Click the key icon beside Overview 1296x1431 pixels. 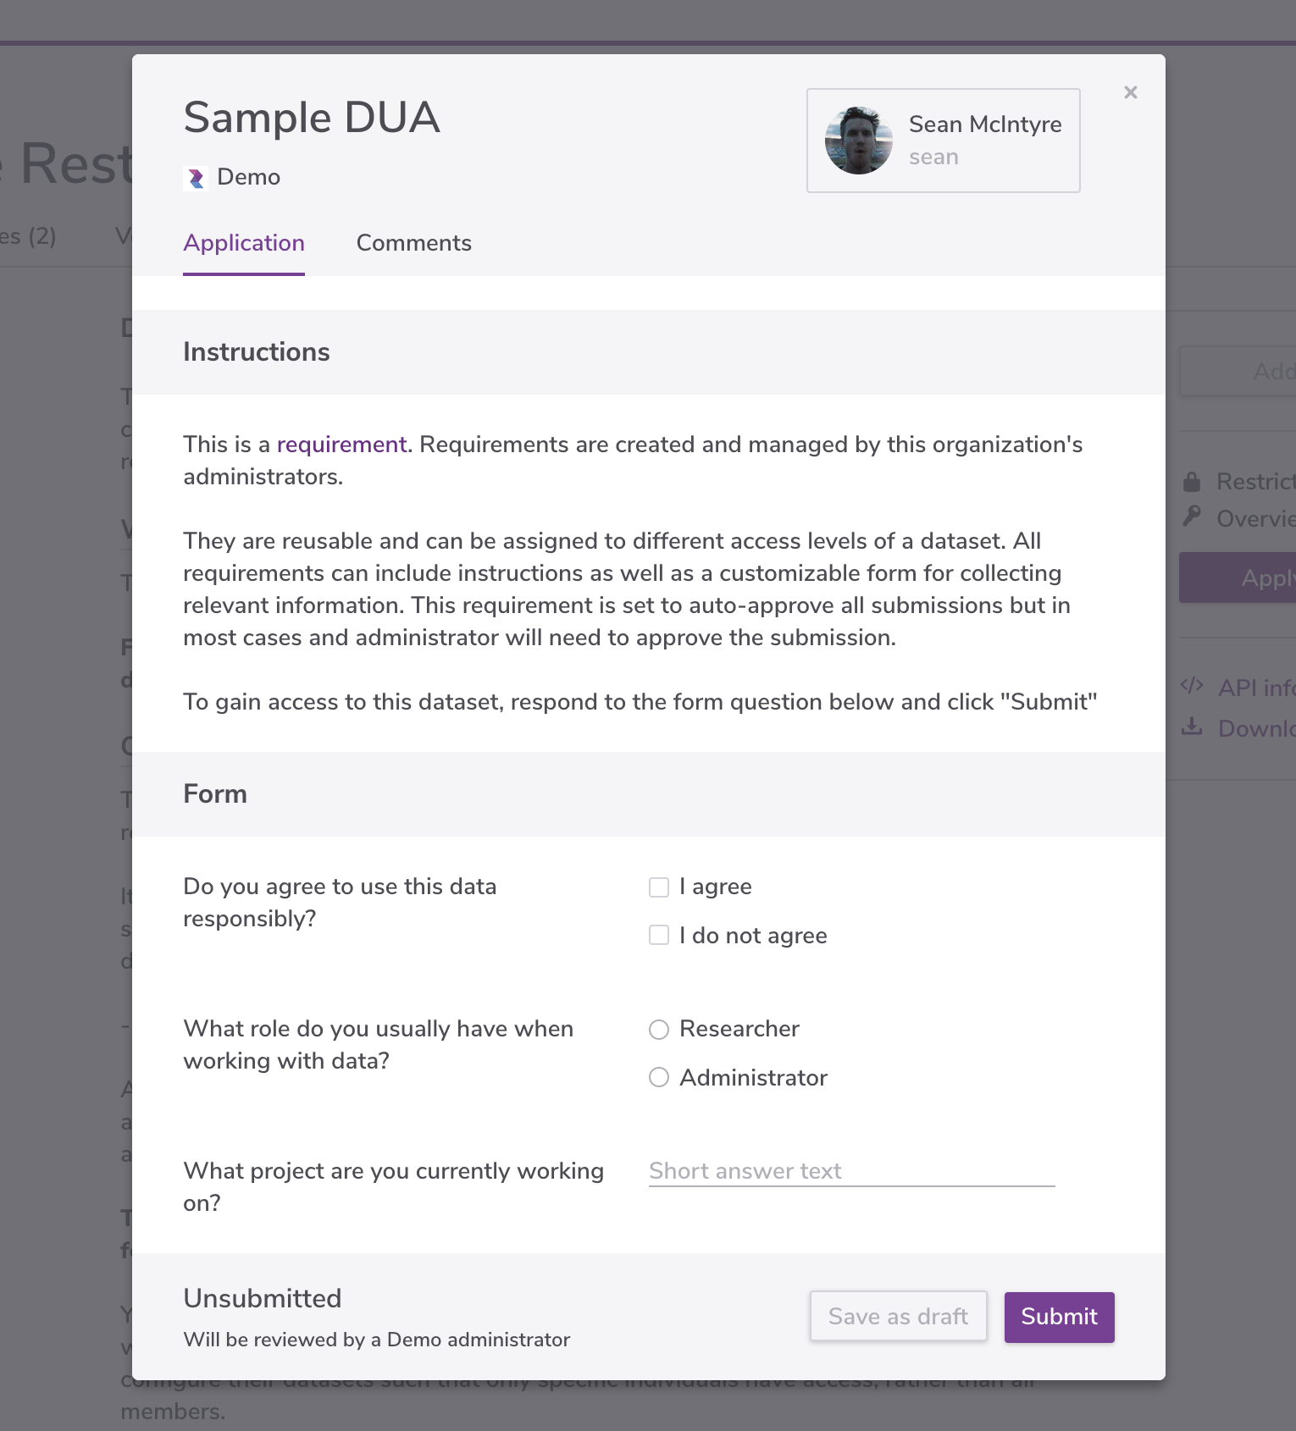[1192, 516]
